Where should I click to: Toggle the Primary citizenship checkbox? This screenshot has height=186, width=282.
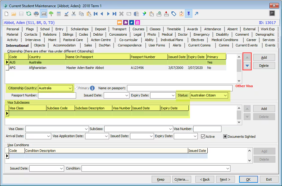click(x=76, y=88)
